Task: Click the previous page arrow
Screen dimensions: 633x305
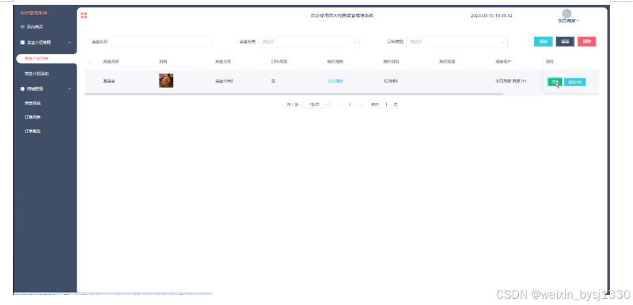Action: click(338, 104)
